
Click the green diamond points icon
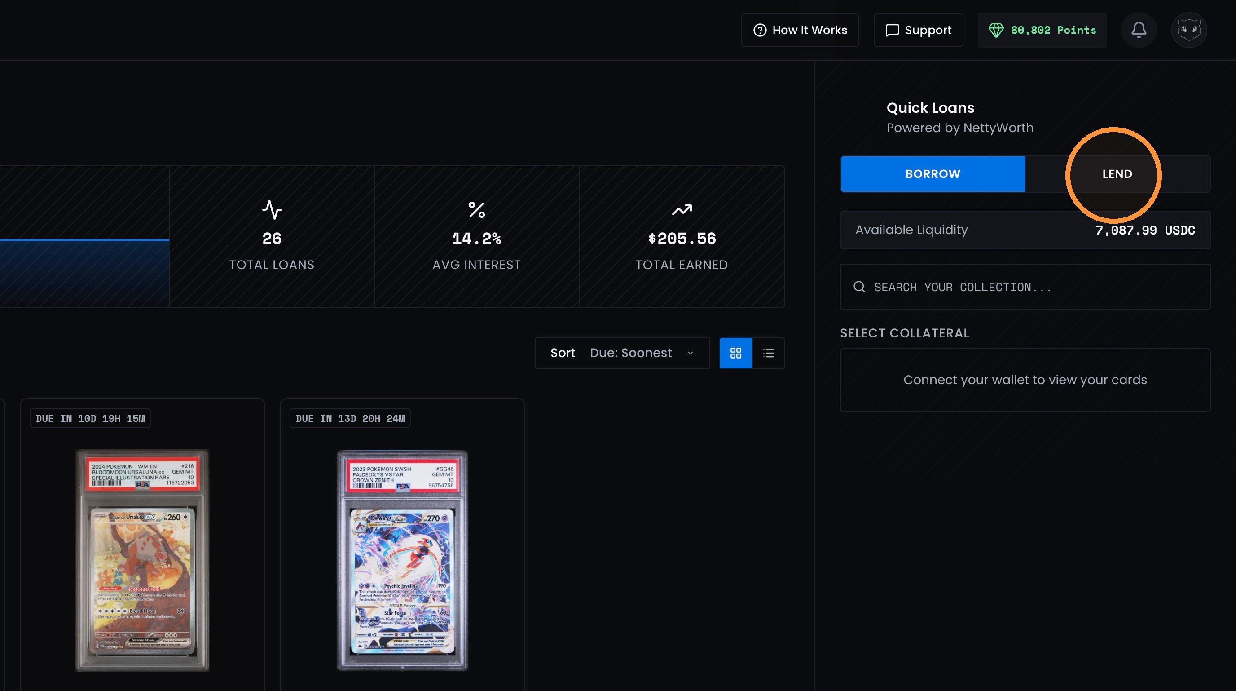(996, 30)
